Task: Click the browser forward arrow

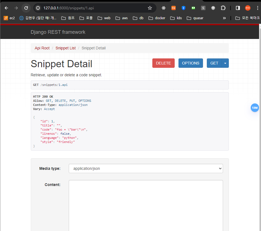Action: pyautogui.click(x=16, y=8)
